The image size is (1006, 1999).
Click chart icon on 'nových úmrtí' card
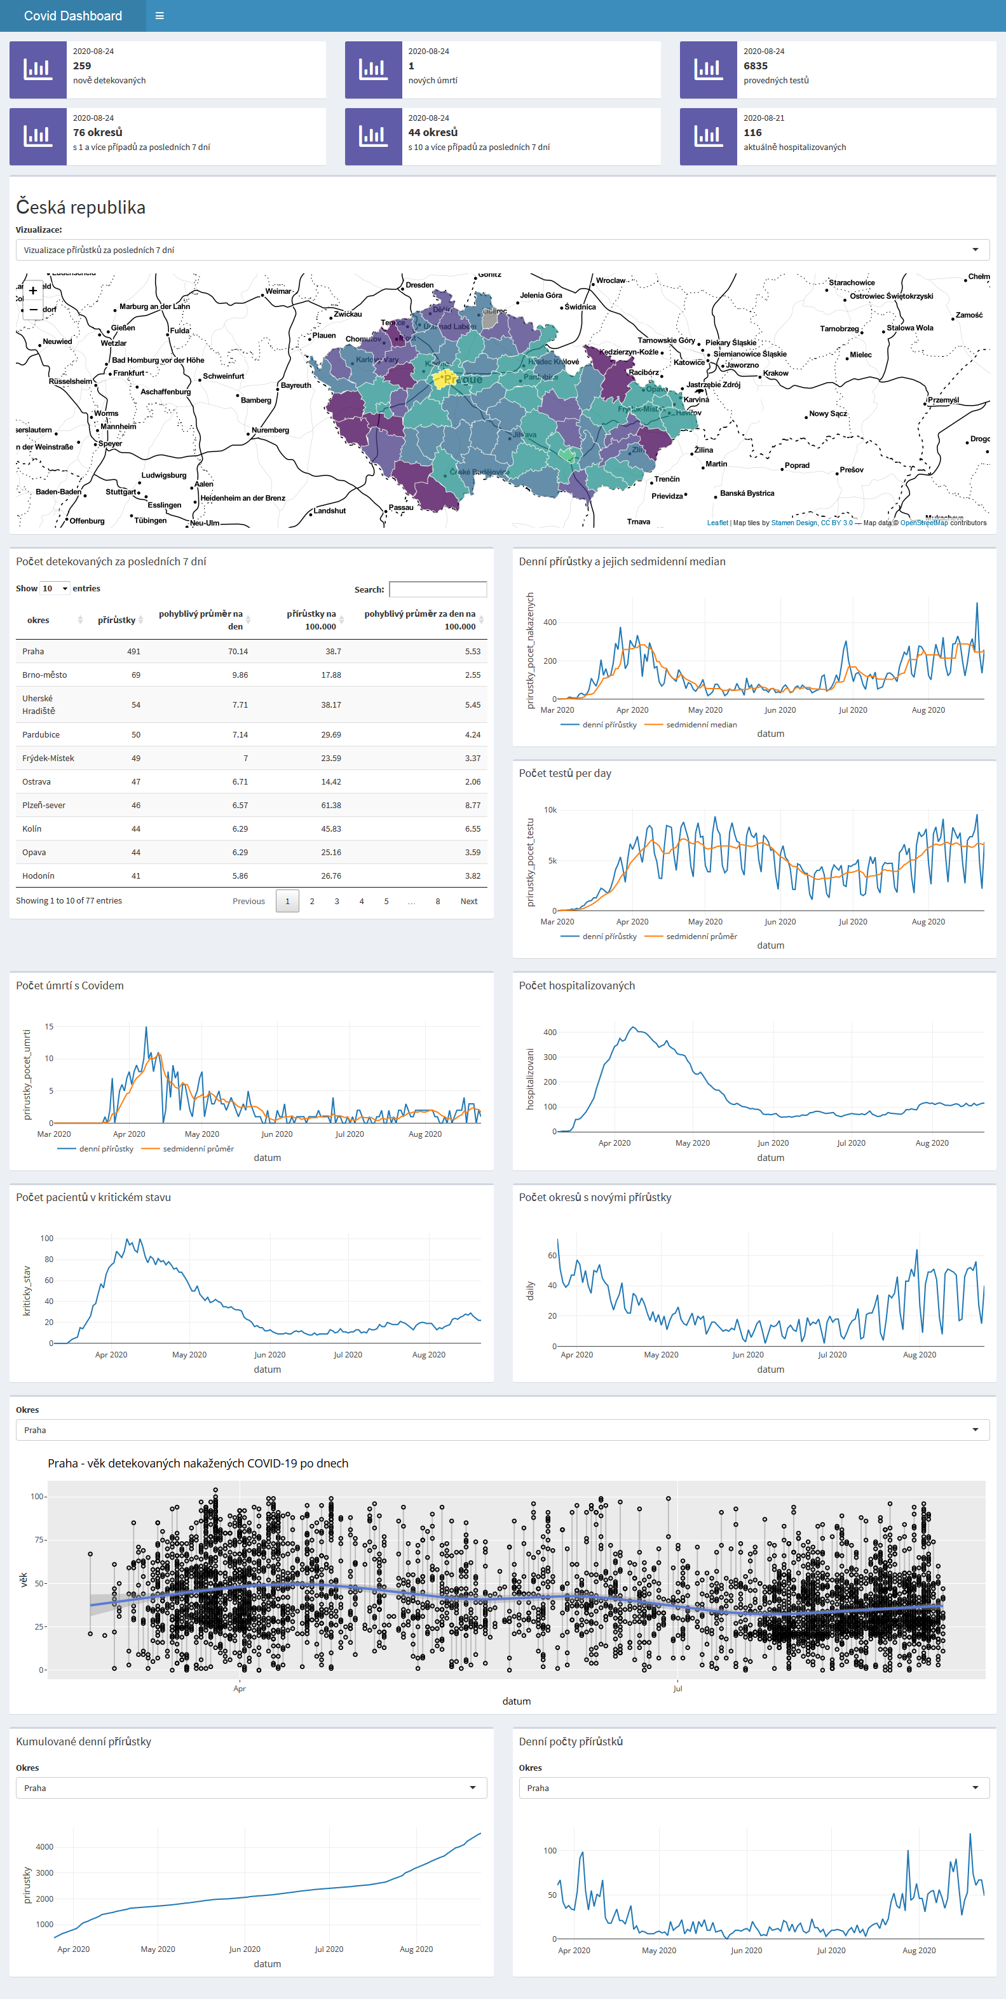(x=373, y=70)
